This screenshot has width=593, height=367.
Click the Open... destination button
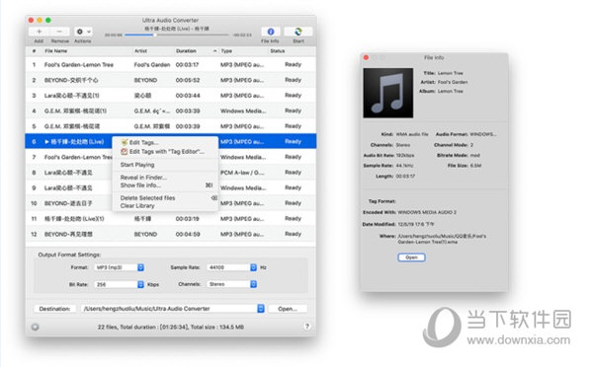tap(288, 309)
